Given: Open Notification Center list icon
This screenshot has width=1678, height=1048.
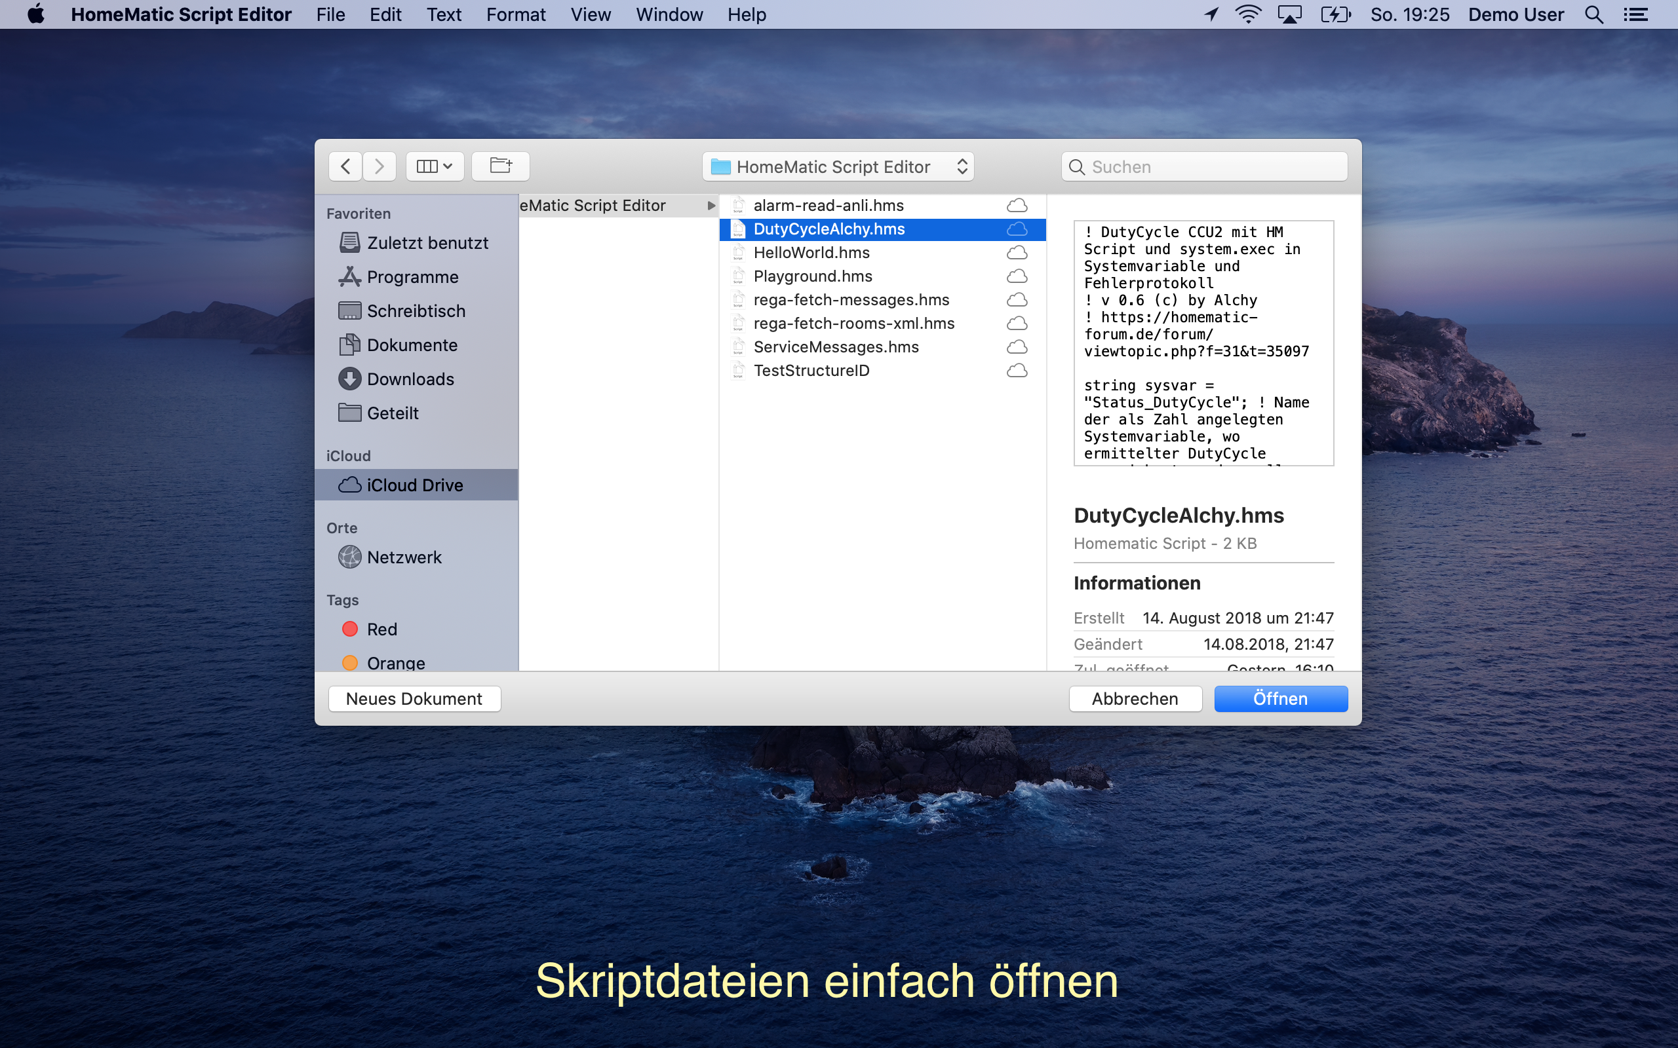Looking at the screenshot, I should [1635, 14].
